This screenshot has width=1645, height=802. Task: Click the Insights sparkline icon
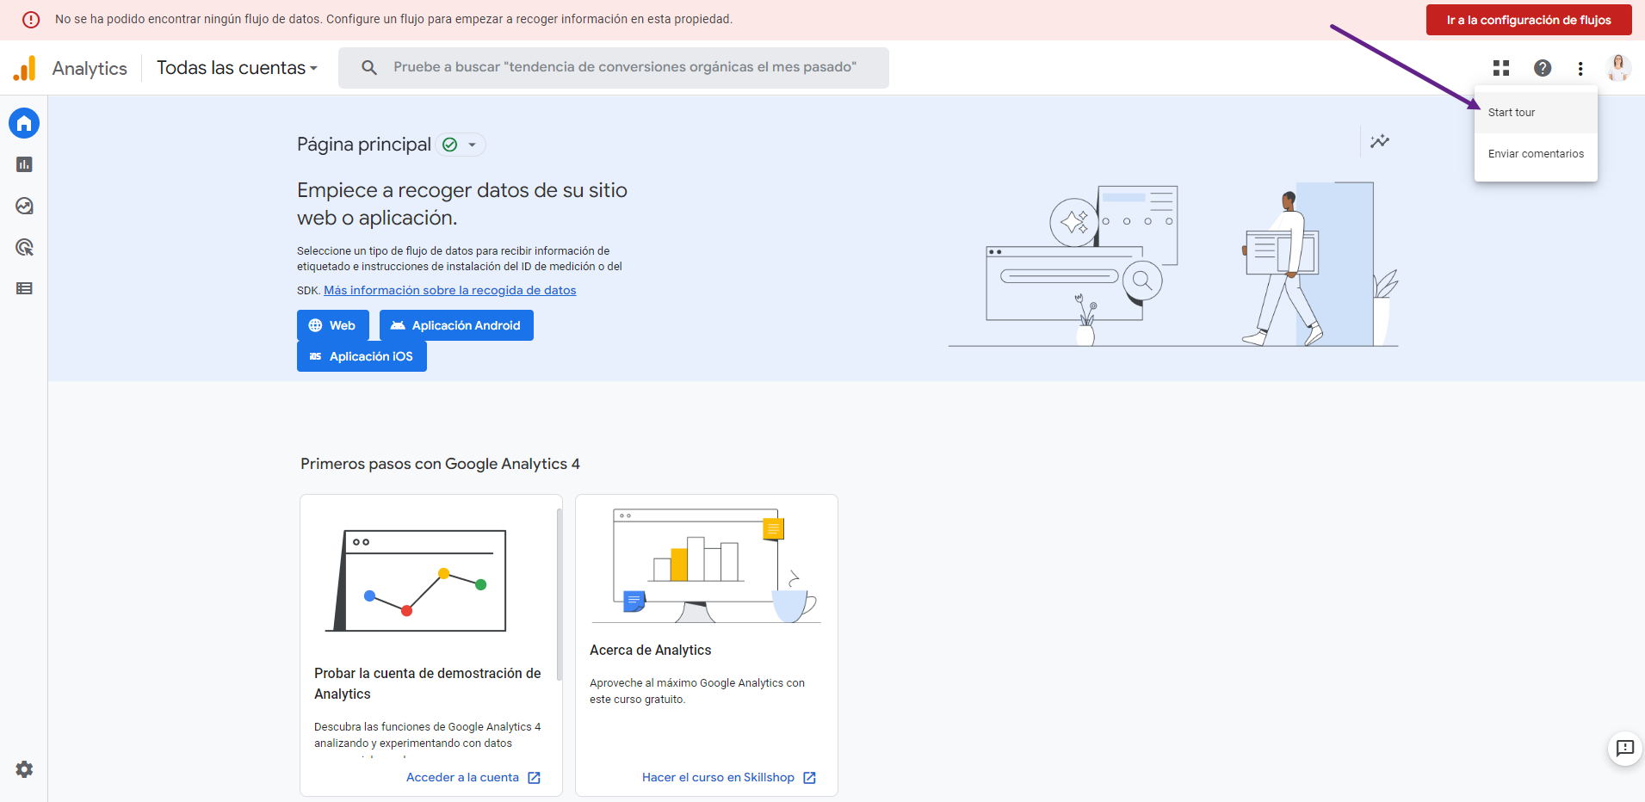[1380, 141]
